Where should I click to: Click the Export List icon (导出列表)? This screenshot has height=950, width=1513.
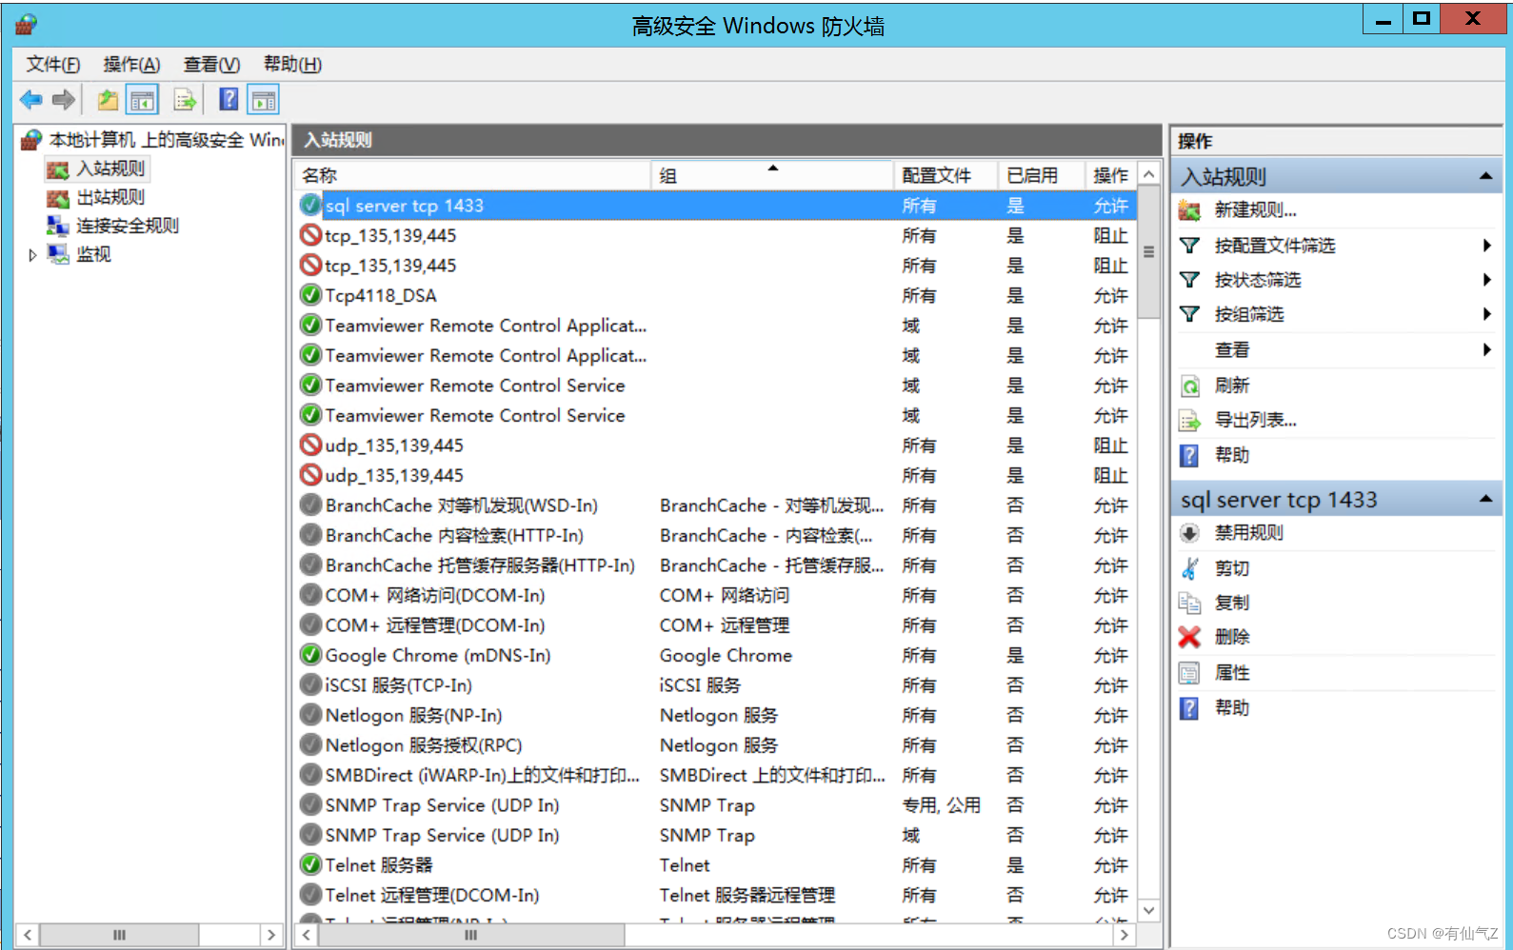pos(1189,420)
